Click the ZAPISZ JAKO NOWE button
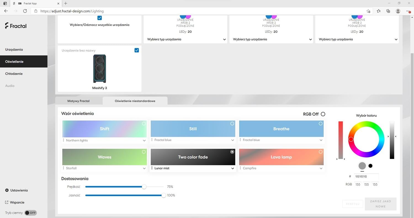This screenshot has width=414, height=218. click(380, 204)
